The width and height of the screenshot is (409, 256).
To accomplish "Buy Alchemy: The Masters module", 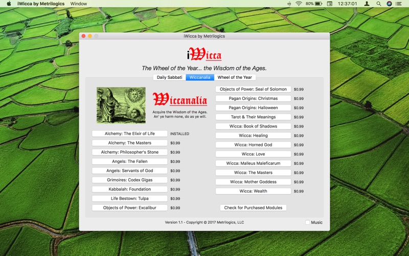I will (130, 143).
